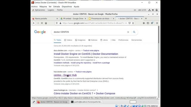191x107 pixels.
Task: Click the taskbar show-desktop icon
Action: click(x=34, y=102)
